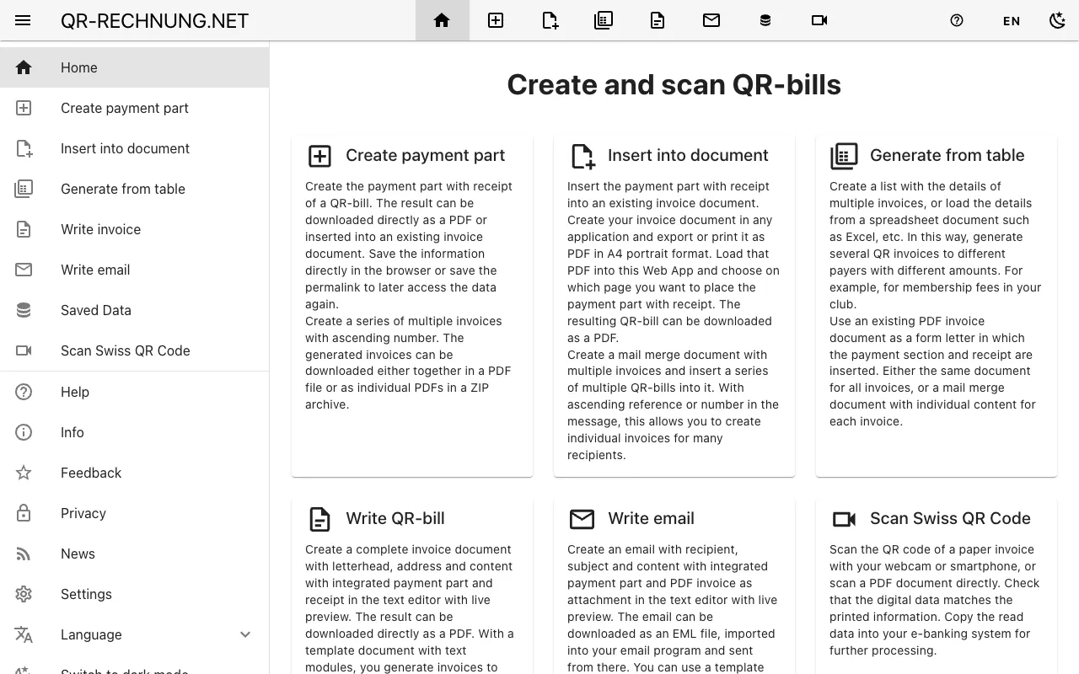Open Saved Data database toolbar icon
The image size is (1079, 674).
click(x=765, y=20)
